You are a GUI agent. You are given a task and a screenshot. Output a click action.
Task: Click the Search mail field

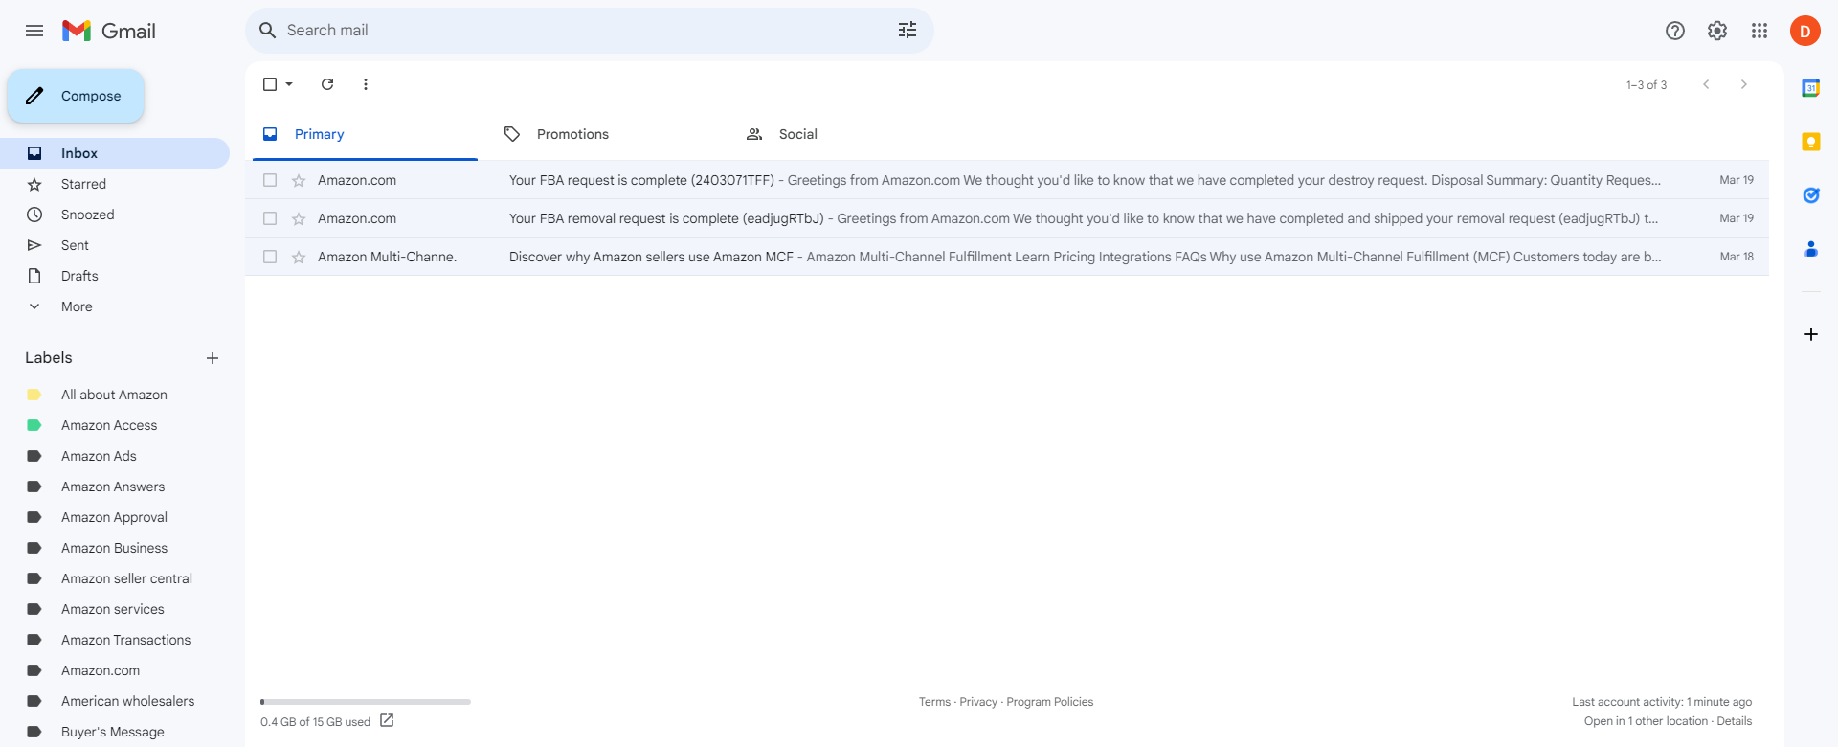[590, 31]
